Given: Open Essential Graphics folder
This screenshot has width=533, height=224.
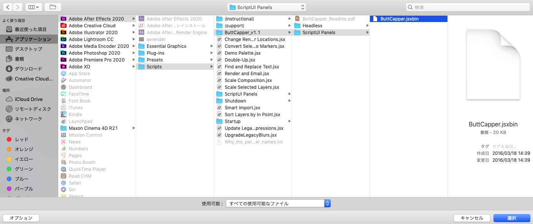Looking at the screenshot, I should pyautogui.click(x=175, y=46).
